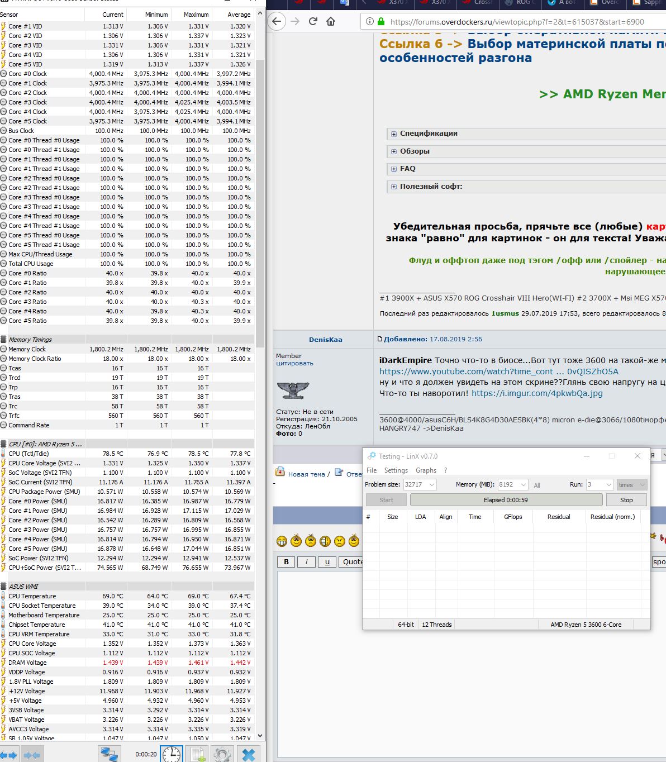The image size is (666, 762).
Task: Click the All memory link in LinX
Action: pyautogui.click(x=537, y=485)
